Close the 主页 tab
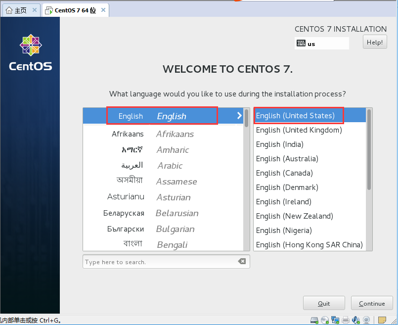Viewport: 398px width, 325px height. [x=35, y=10]
